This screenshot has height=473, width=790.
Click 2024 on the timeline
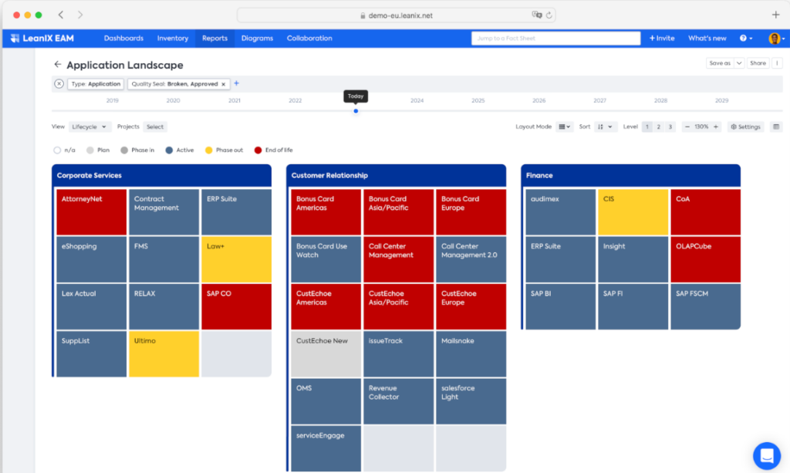pyautogui.click(x=417, y=101)
